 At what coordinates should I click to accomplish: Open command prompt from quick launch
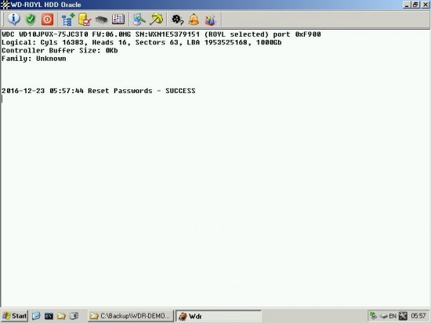click(x=49, y=316)
